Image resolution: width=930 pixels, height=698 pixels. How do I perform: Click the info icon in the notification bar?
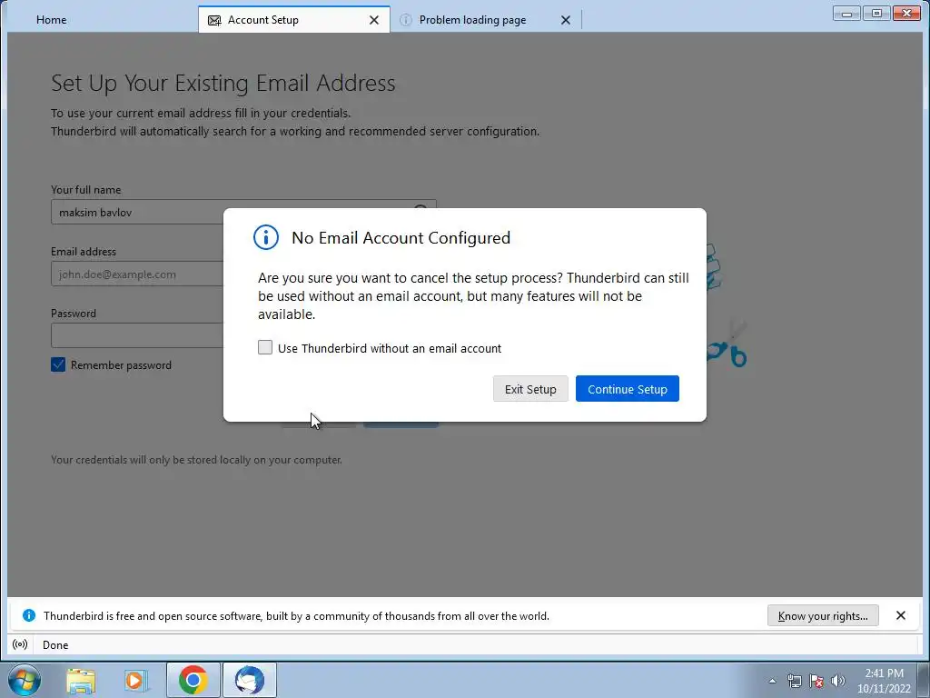pos(28,615)
